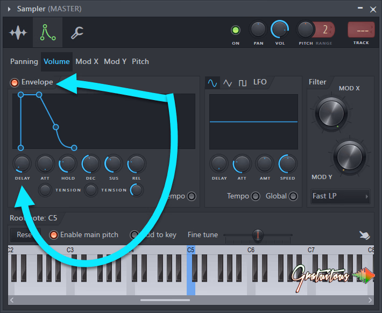Click the C6 label on the keyboard
The image size is (382, 313).
[251, 250]
